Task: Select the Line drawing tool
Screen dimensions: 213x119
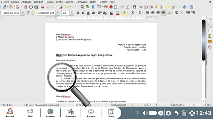Action: [x=179, y=7]
